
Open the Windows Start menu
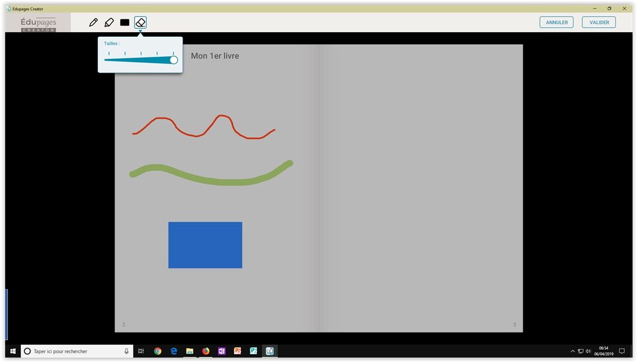click(x=13, y=351)
